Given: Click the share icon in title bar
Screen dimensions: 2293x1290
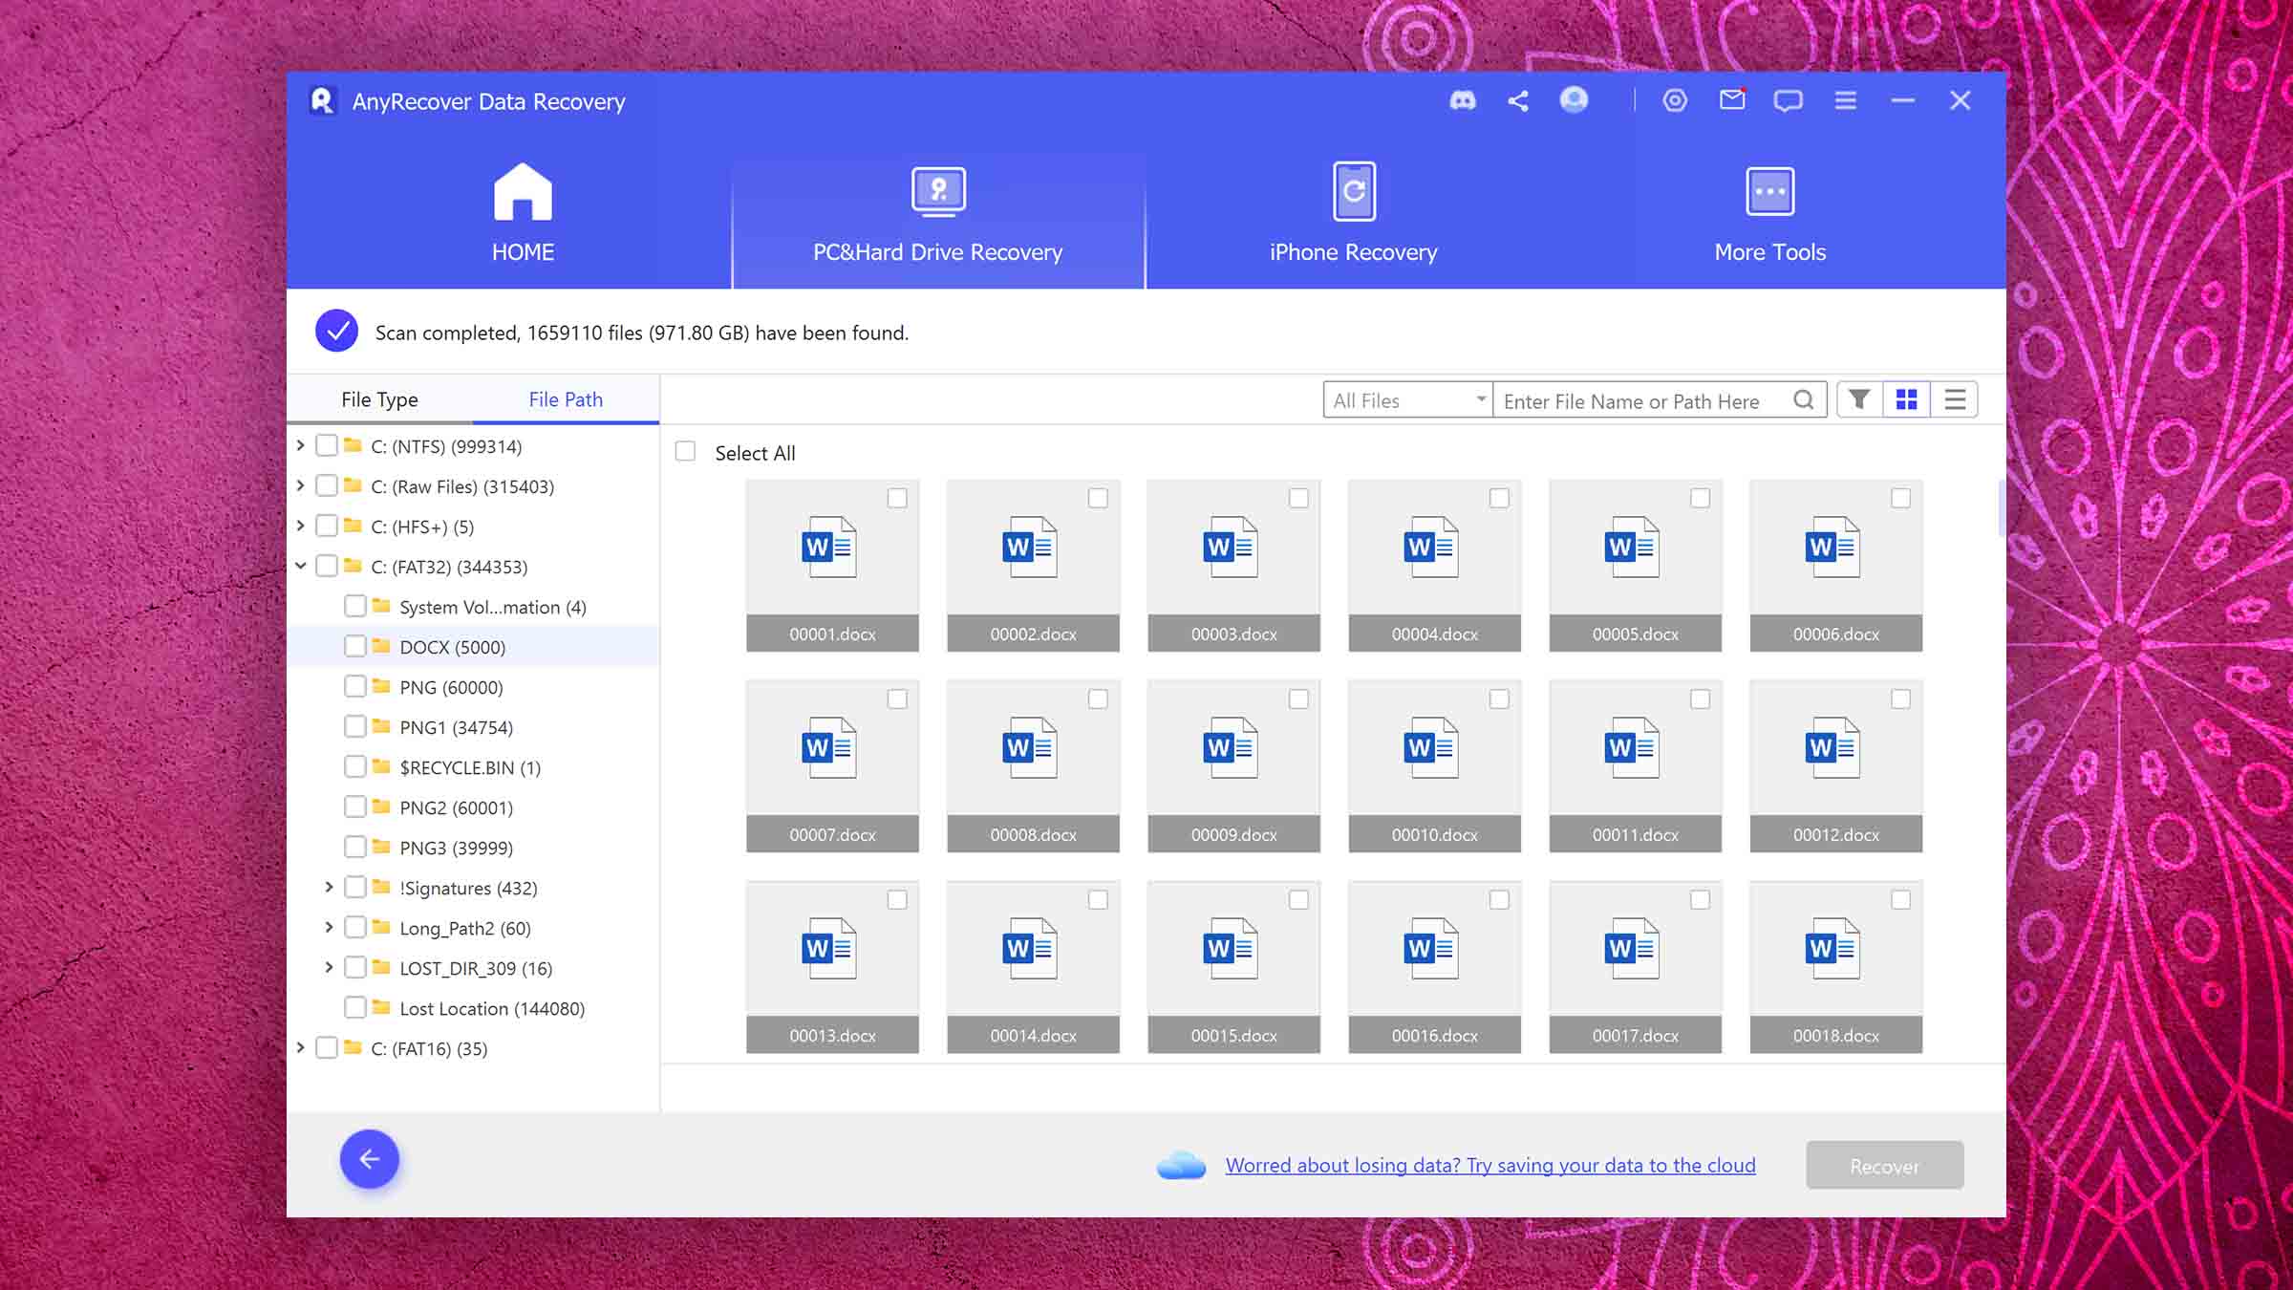Looking at the screenshot, I should tap(1518, 100).
